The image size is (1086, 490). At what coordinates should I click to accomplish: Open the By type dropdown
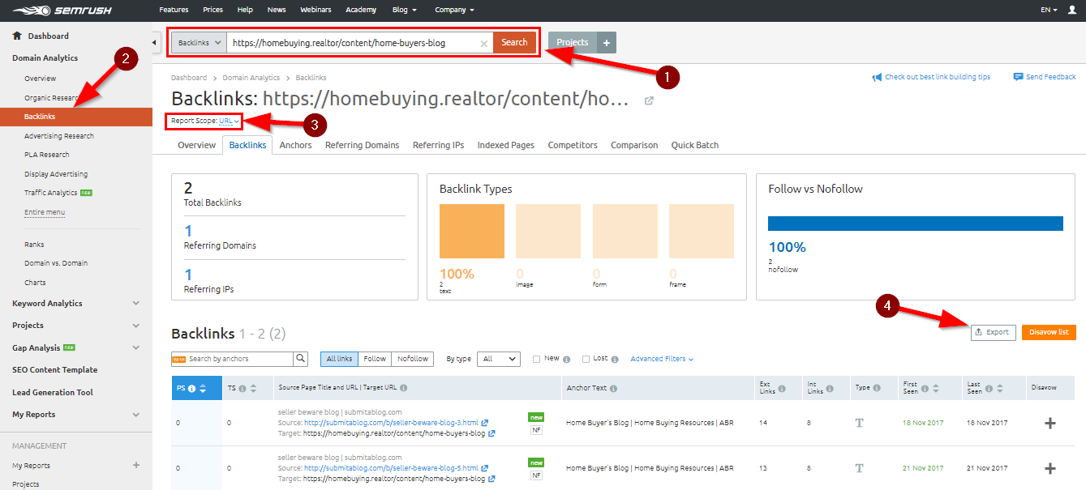tap(499, 359)
